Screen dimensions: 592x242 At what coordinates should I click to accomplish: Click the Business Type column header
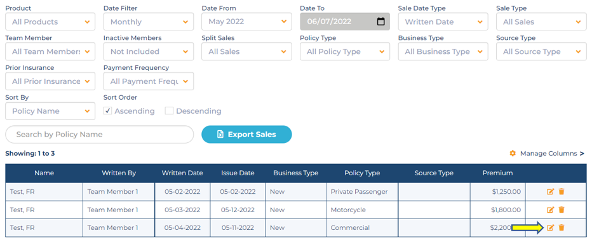(x=295, y=173)
